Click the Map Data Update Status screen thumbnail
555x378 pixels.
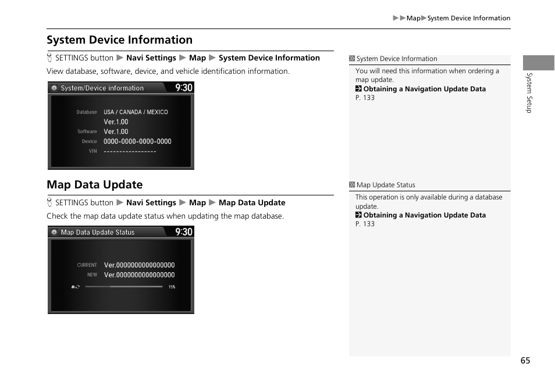pos(121,270)
